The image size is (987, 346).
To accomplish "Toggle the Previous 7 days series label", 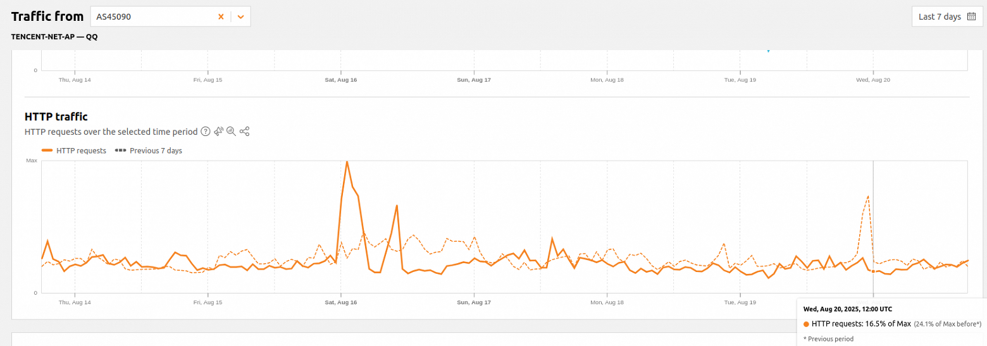I will (156, 151).
